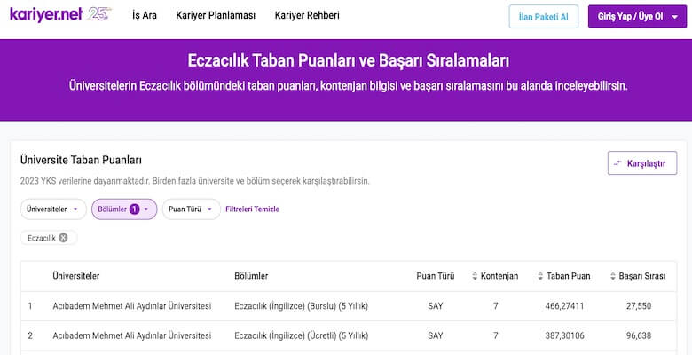
Task: Click the Üniversite Taban Puanları heading
Action: pyautogui.click(x=81, y=160)
